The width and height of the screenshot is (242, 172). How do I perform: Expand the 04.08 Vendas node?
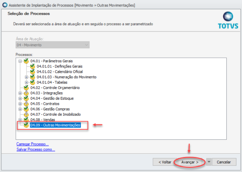coord(20,120)
